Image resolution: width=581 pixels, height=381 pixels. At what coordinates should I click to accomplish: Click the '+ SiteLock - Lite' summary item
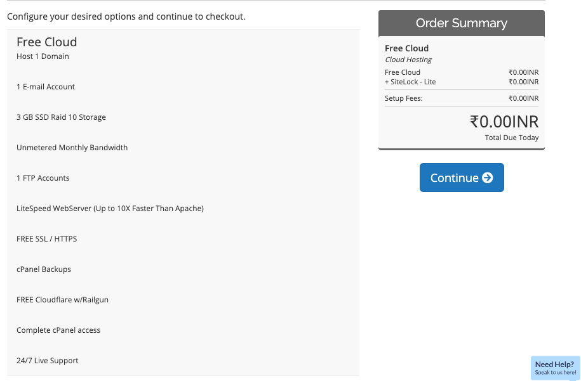(x=410, y=82)
